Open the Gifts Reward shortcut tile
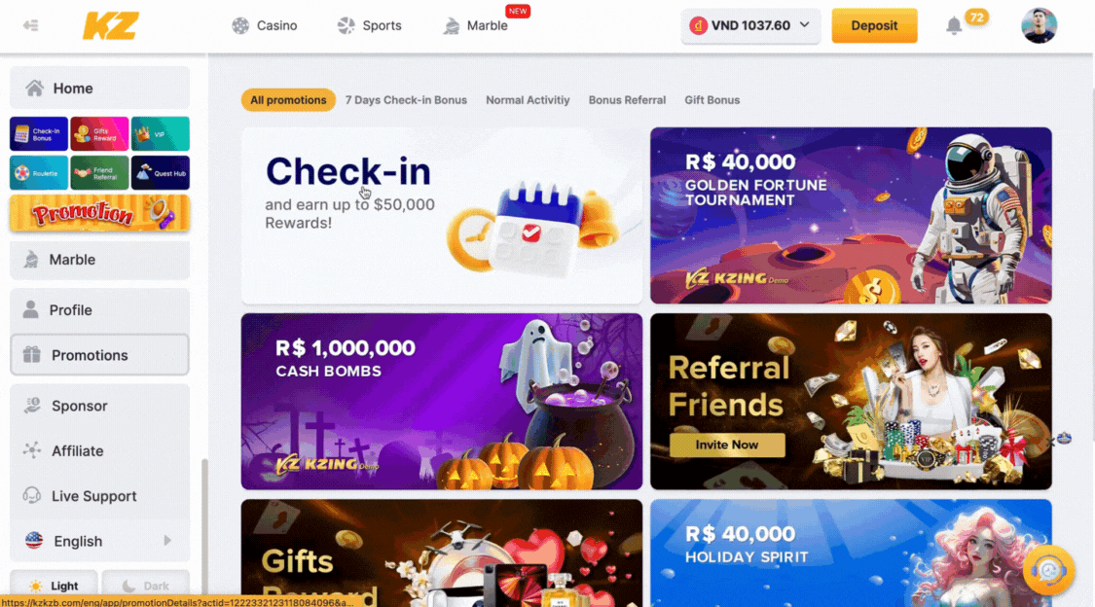1095x607 pixels. point(99,134)
